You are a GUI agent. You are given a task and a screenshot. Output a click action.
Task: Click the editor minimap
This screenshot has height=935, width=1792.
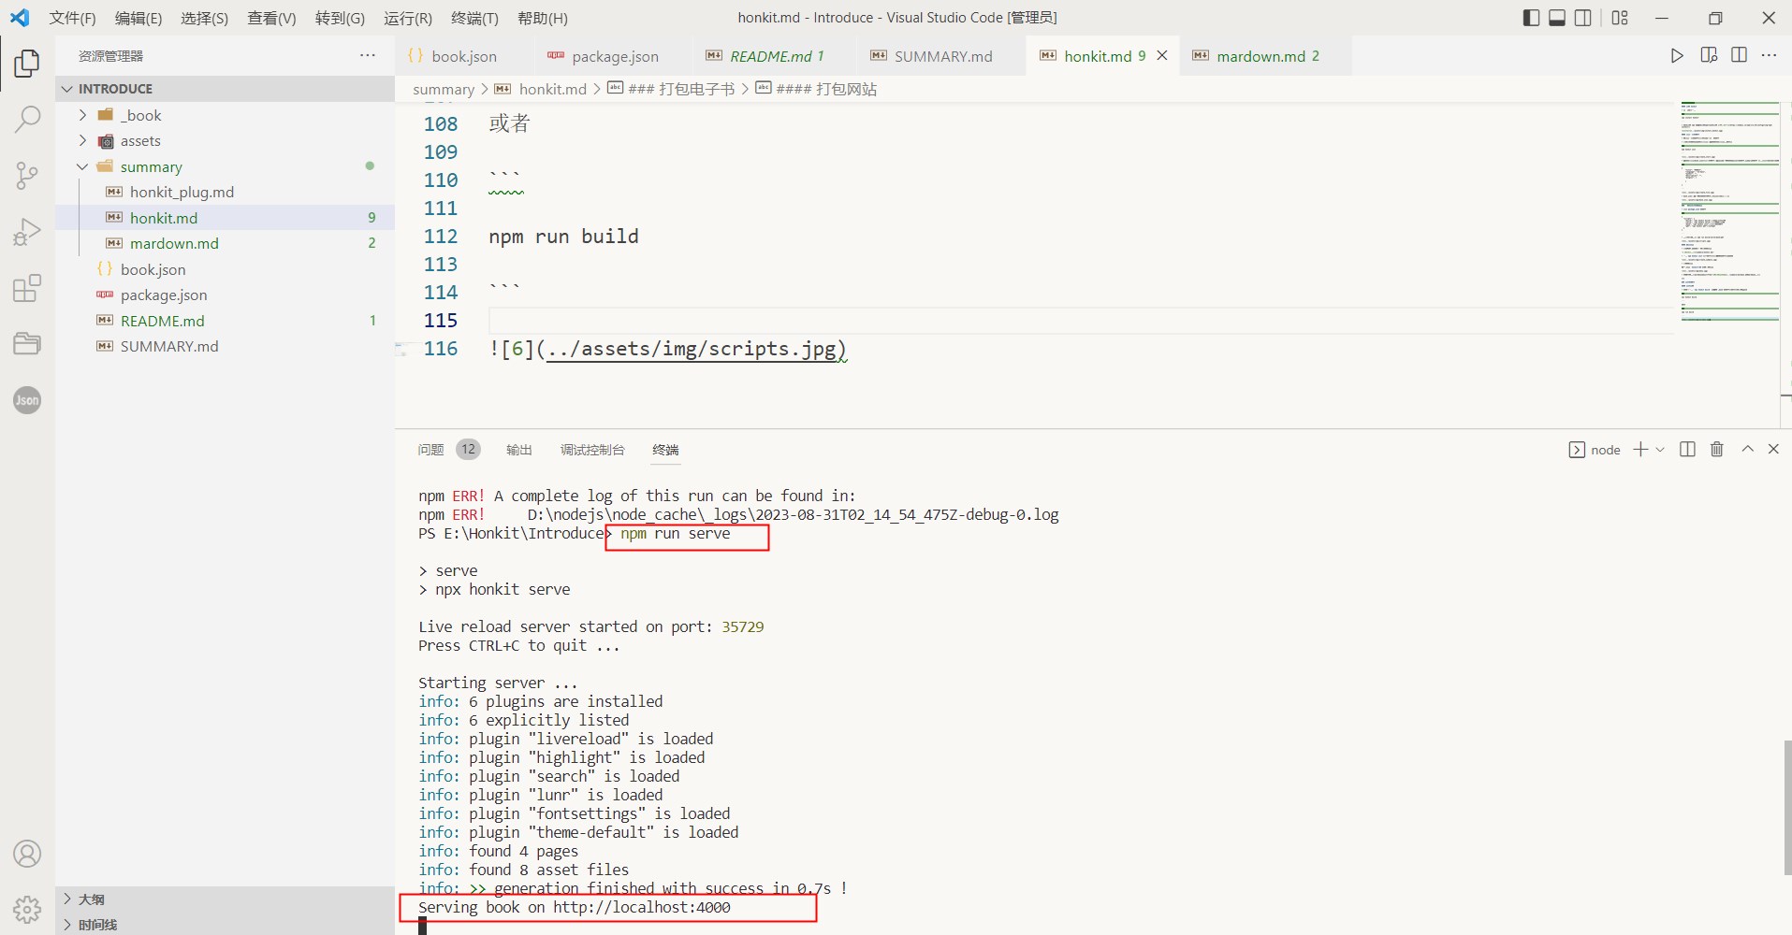pos(1729,211)
